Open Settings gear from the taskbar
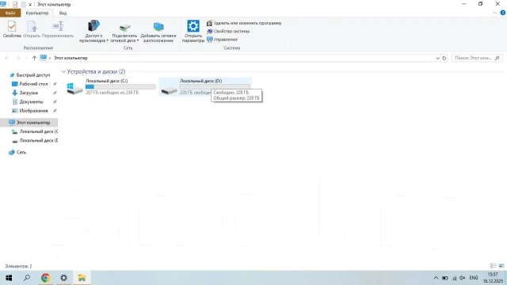 pyautogui.click(x=63, y=278)
